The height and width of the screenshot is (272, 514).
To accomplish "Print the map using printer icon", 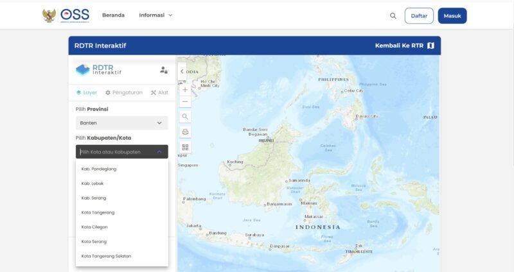I will point(185,132).
